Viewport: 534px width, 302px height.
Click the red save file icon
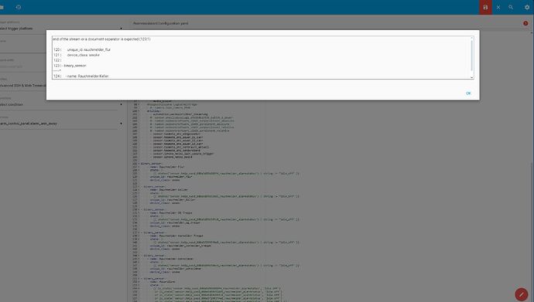point(485,7)
